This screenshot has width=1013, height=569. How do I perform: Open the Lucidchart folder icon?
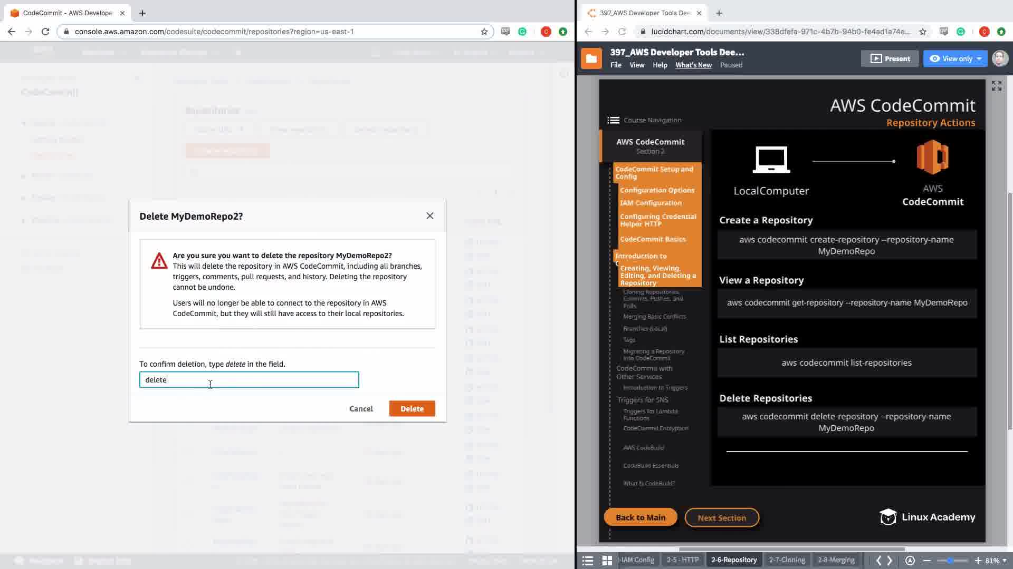pyautogui.click(x=591, y=58)
